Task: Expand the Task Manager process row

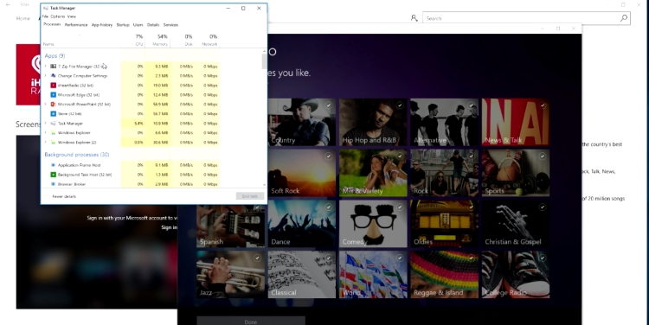Action: pyautogui.click(x=46, y=124)
